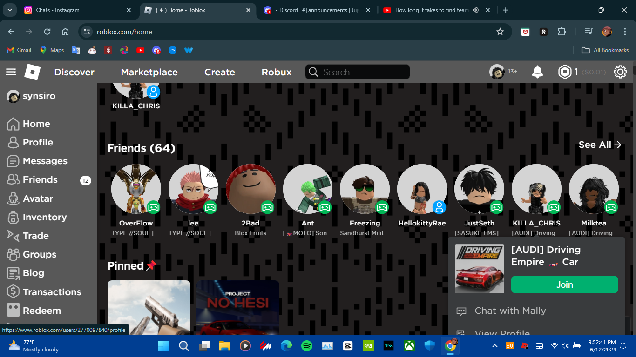Click the Redeem sidebar icon
Image resolution: width=636 pixels, height=357 pixels.
[x=13, y=311]
